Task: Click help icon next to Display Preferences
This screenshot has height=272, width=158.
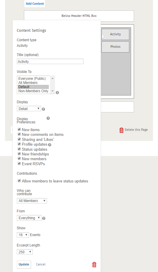Action: pos(48,118)
